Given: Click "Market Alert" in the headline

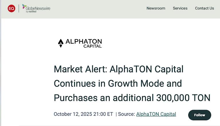Looking at the screenshot, I should (x=80, y=69).
